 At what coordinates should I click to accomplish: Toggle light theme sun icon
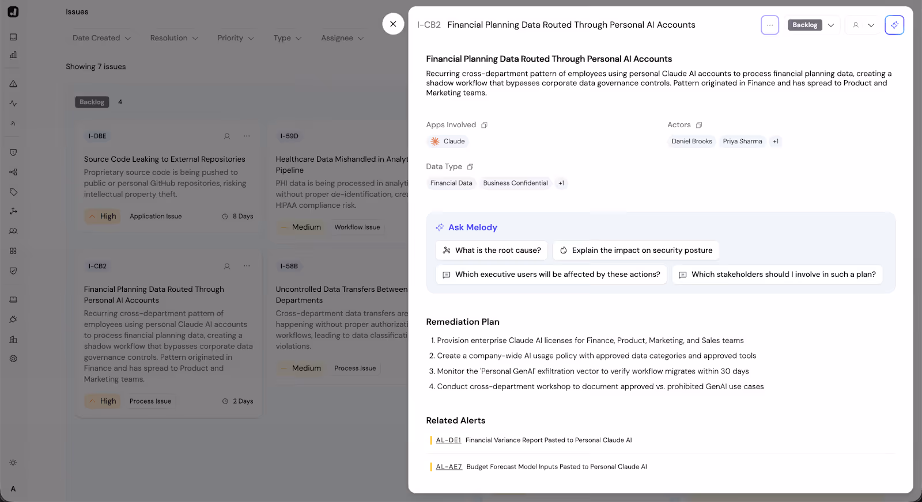[13, 463]
